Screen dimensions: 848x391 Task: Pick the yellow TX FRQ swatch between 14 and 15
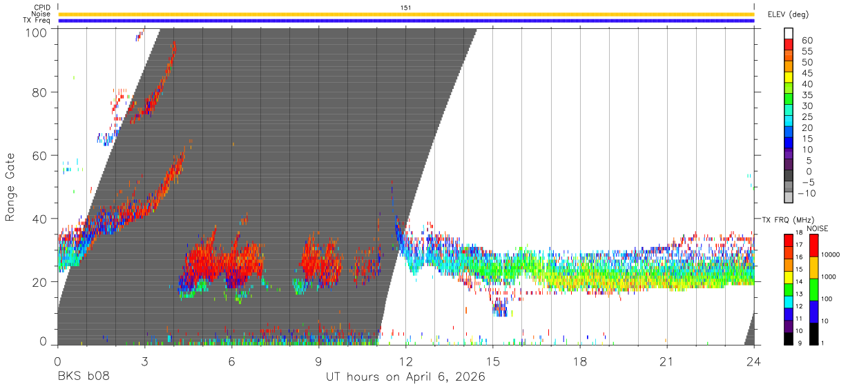pos(789,276)
